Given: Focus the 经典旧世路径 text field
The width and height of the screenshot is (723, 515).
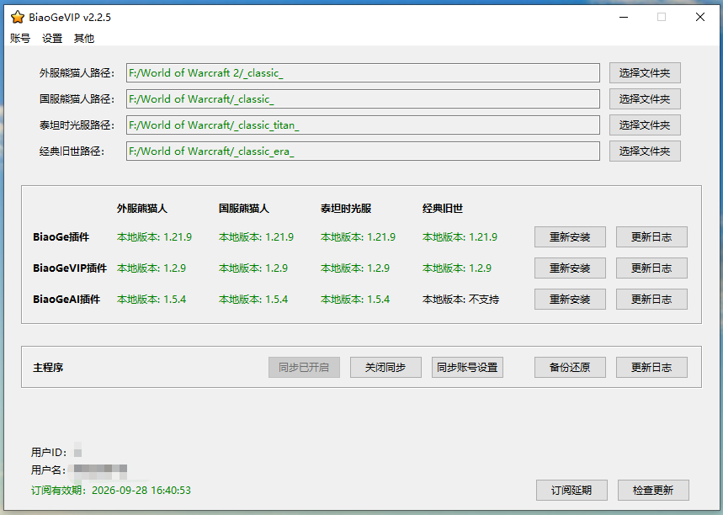Looking at the screenshot, I should pos(362,151).
